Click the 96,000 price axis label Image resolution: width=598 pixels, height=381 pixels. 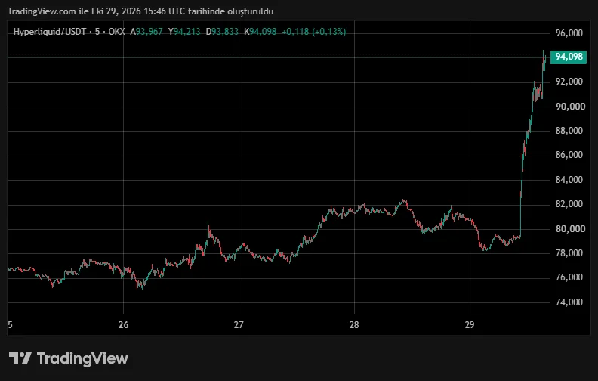pos(569,33)
